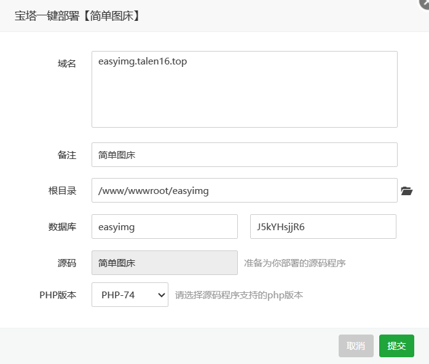The width and height of the screenshot is (429, 364).
Task: Click into the 备注 remark field
Action: (244, 155)
